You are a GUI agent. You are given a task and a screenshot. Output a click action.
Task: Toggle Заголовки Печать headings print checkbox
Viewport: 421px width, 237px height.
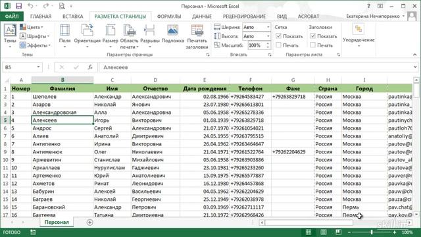313,45
